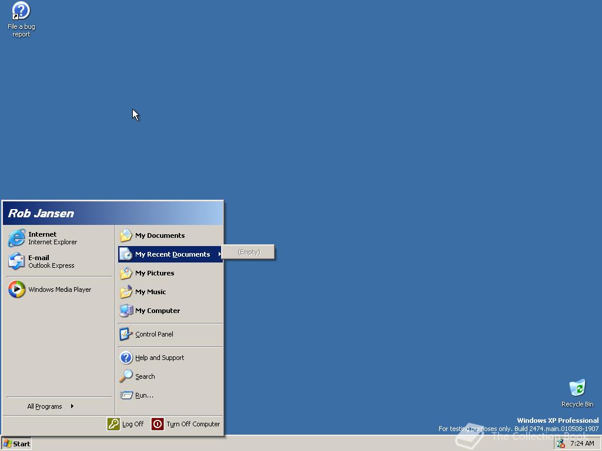Viewport: 602px width, 451px height.
Task: Click the Turn Off Computer power icon
Action: click(158, 424)
